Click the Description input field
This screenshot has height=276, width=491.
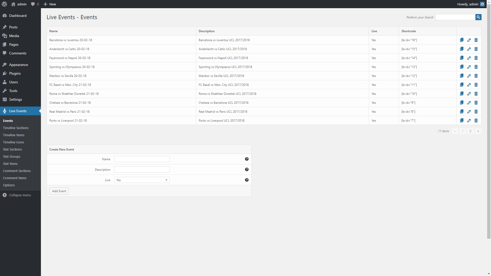(x=142, y=169)
